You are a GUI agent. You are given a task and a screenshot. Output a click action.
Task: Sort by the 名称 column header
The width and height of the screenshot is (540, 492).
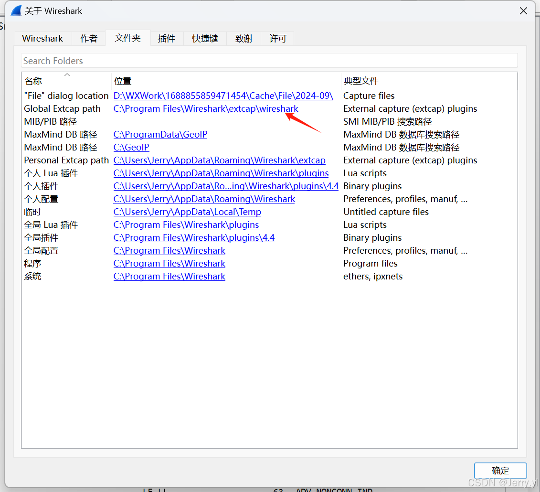point(66,81)
